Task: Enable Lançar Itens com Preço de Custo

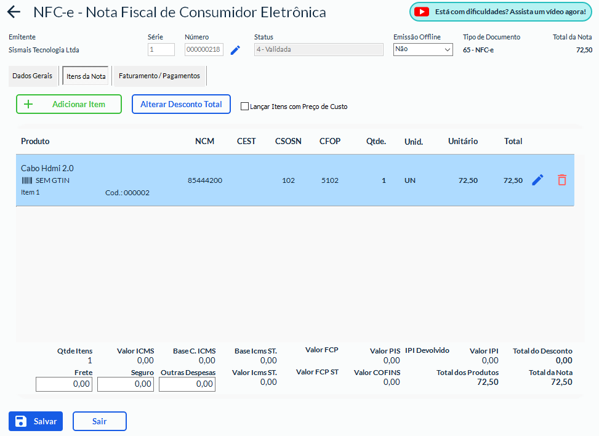Action: click(x=244, y=106)
